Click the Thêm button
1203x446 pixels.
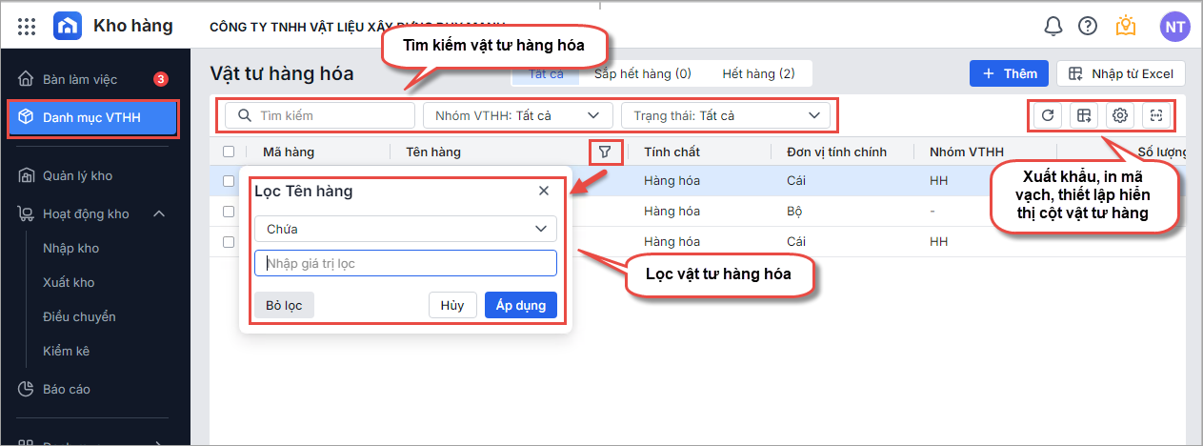pos(1009,73)
